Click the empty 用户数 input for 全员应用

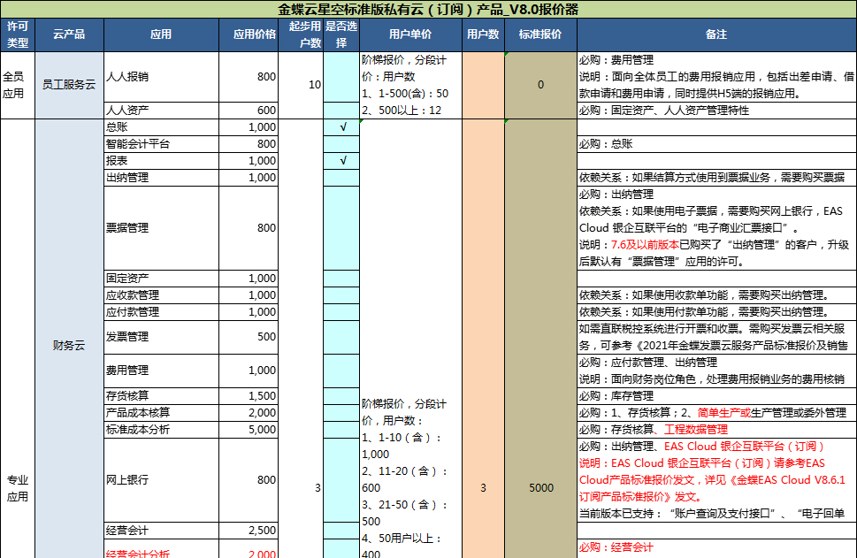(483, 85)
